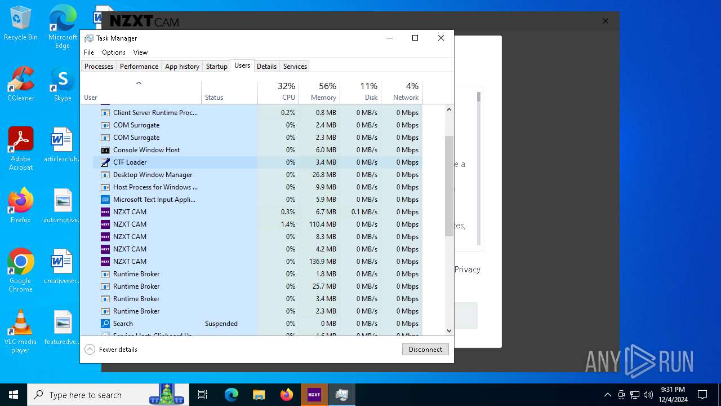Sort by the User column header
The height and width of the screenshot is (406, 721).
[x=141, y=92]
